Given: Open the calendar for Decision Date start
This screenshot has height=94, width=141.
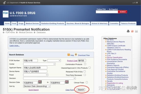Looking at the screenshot, I should 40,82.
